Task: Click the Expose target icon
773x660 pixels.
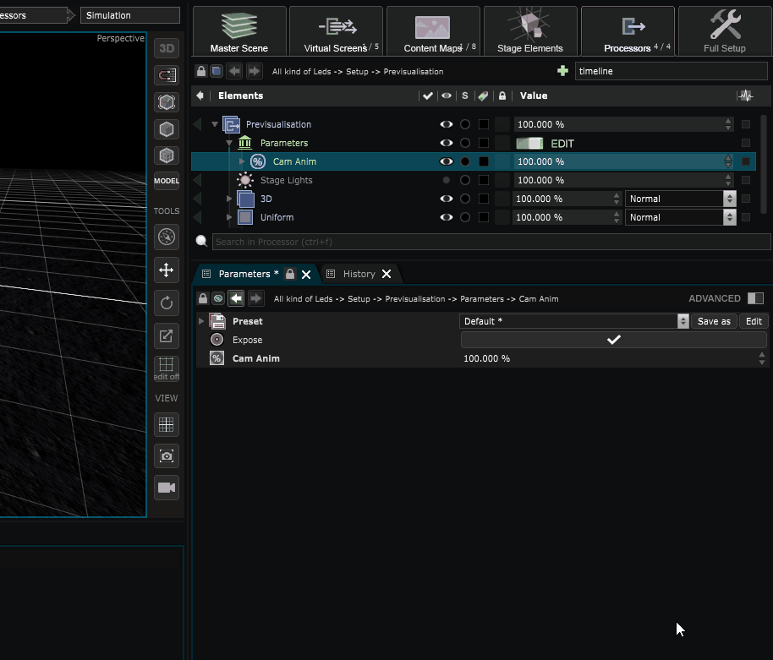Action: (x=217, y=340)
